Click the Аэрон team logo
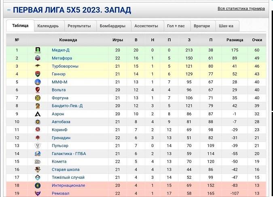This screenshot has height=197, width=273. click(x=38, y=114)
